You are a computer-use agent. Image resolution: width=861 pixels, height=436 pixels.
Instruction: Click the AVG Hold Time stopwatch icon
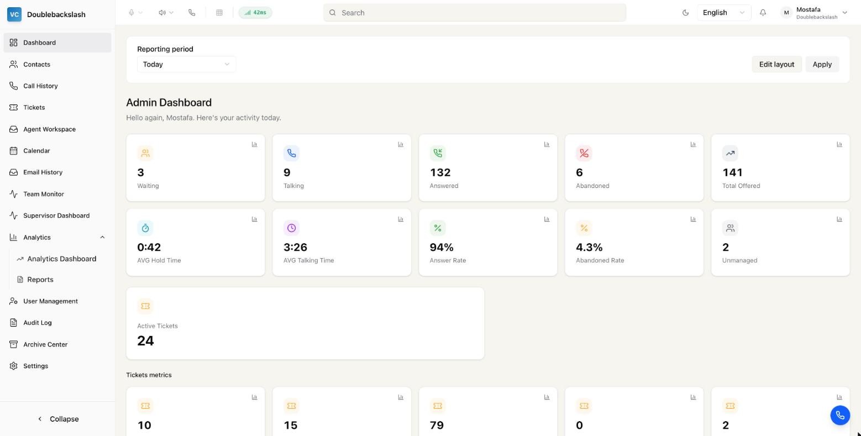[x=145, y=228]
